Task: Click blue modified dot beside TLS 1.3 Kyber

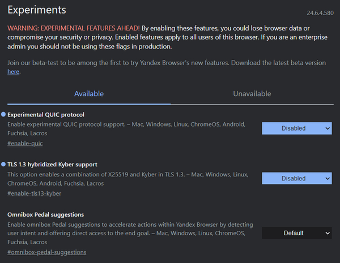Action: pyautogui.click(x=3, y=164)
